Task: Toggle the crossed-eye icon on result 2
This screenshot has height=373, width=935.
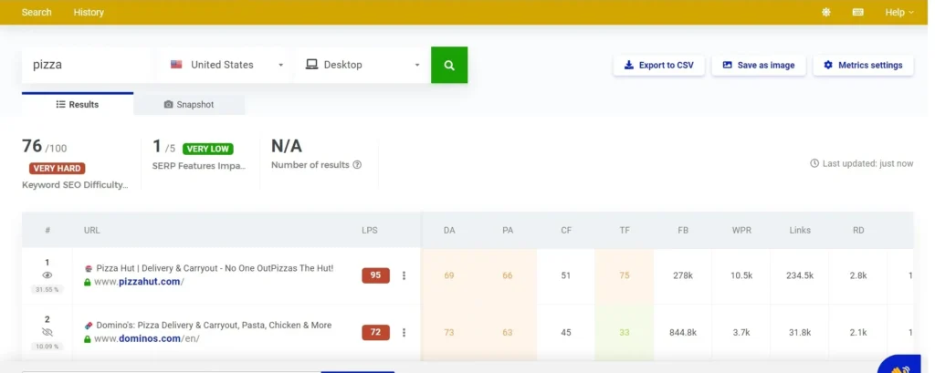Action: (47, 333)
